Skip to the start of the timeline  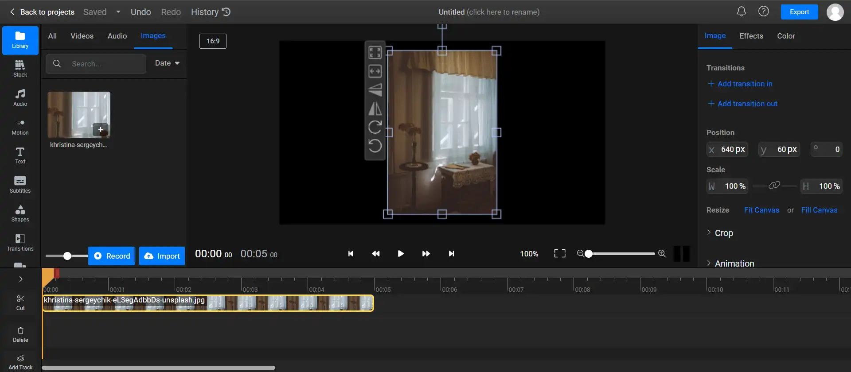351,254
